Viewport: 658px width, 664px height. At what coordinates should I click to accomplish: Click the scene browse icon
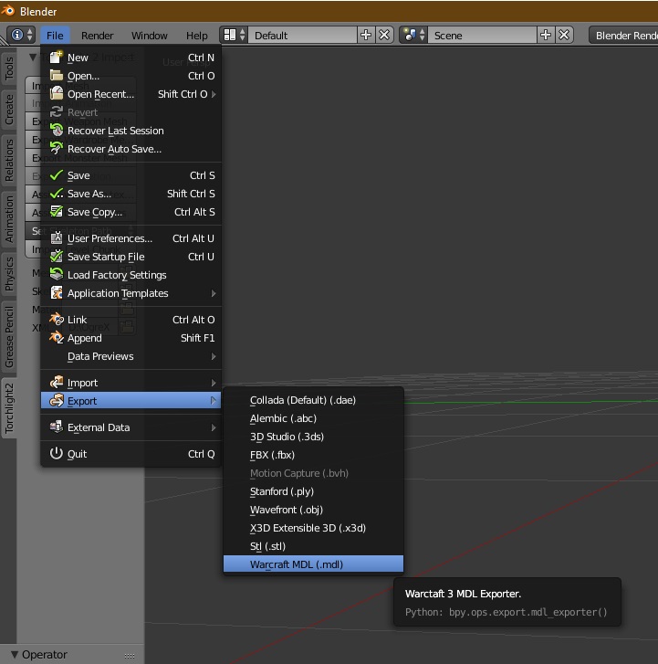pos(413,35)
